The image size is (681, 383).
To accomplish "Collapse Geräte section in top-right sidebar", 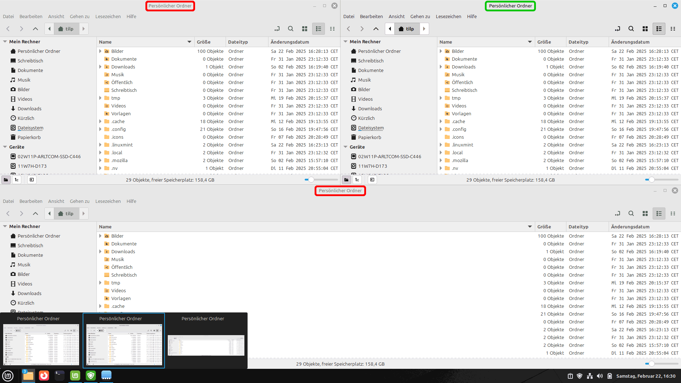I will 345,147.
